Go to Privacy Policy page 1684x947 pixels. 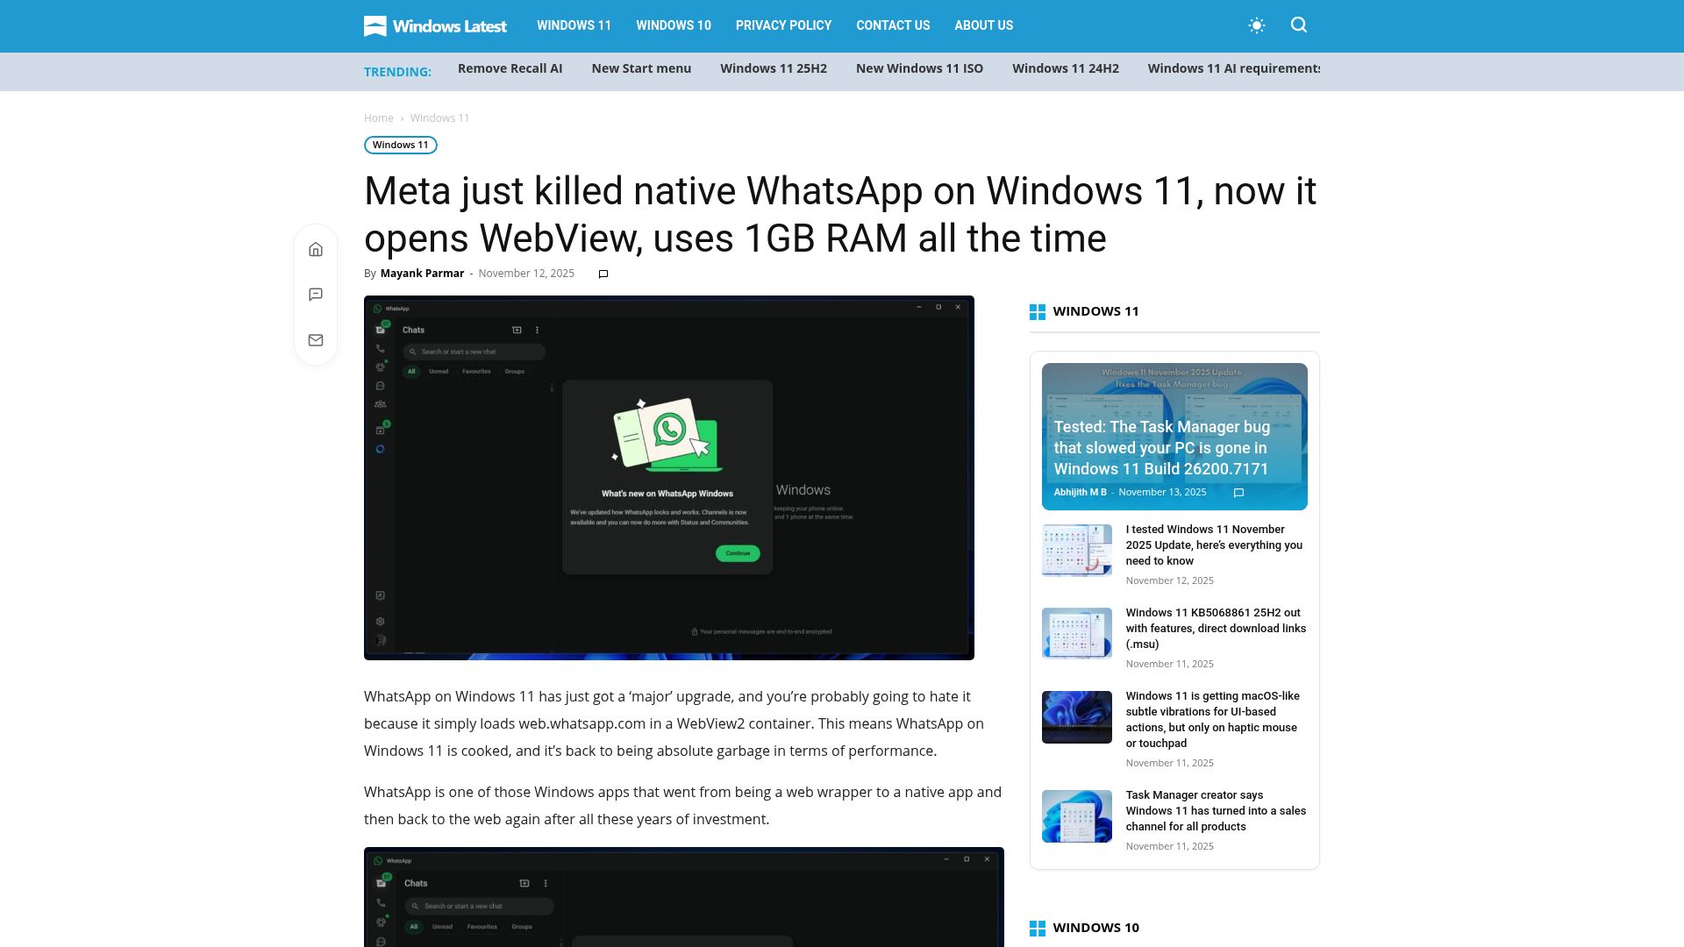783,25
